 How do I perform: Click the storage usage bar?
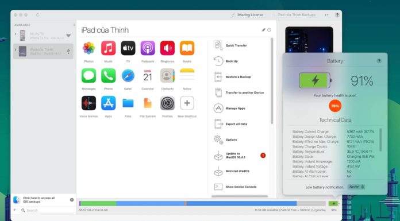[202, 203]
